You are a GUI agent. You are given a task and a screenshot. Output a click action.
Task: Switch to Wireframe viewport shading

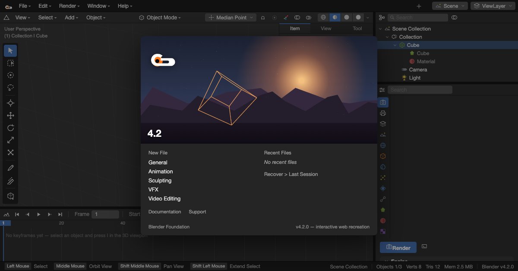(323, 18)
